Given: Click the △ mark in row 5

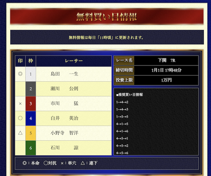Looking at the screenshot, I should [x=20, y=133].
